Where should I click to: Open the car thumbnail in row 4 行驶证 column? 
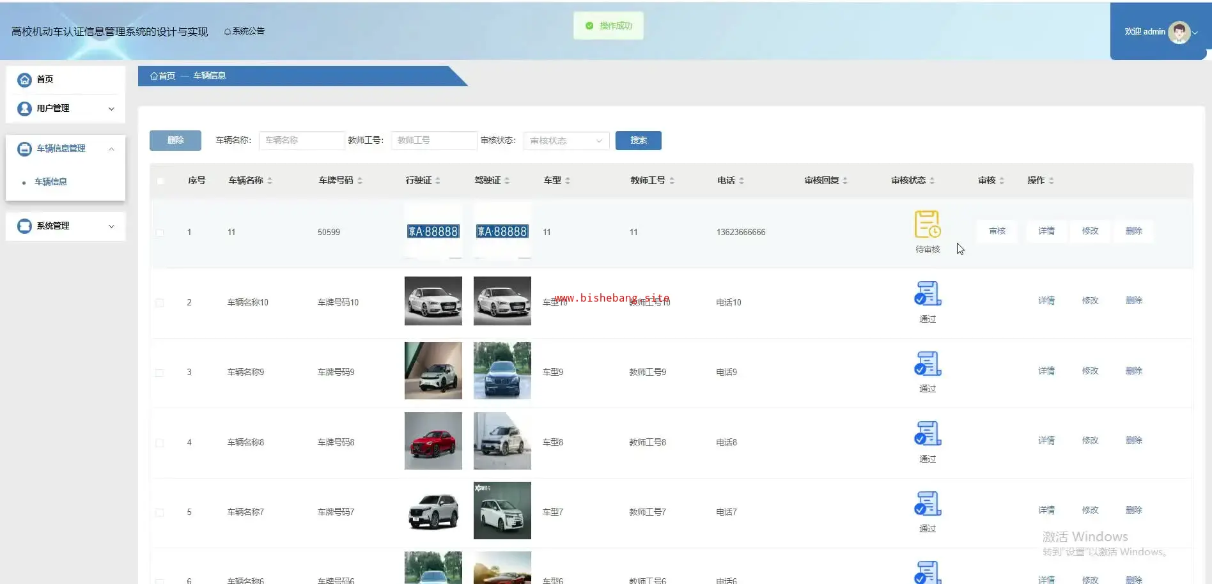433,441
